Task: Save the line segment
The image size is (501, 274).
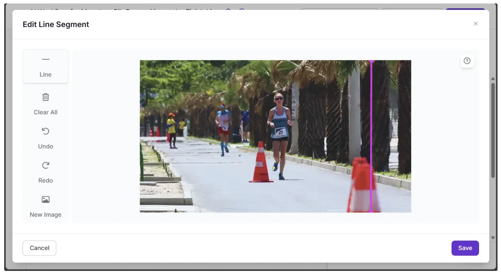Action: pos(465,248)
